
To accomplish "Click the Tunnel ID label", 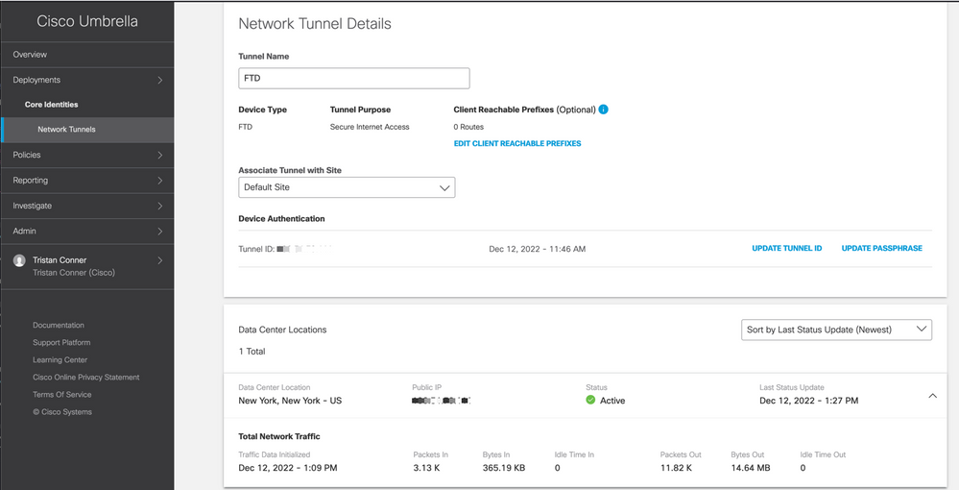I will tap(256, 249).
